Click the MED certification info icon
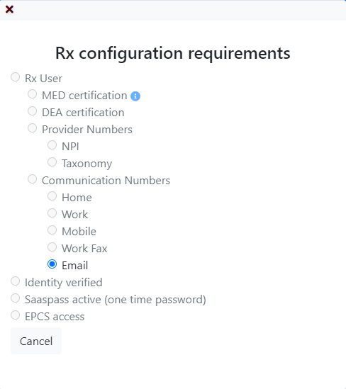Screen dimensions: 346x389 (x=135, y=96)
